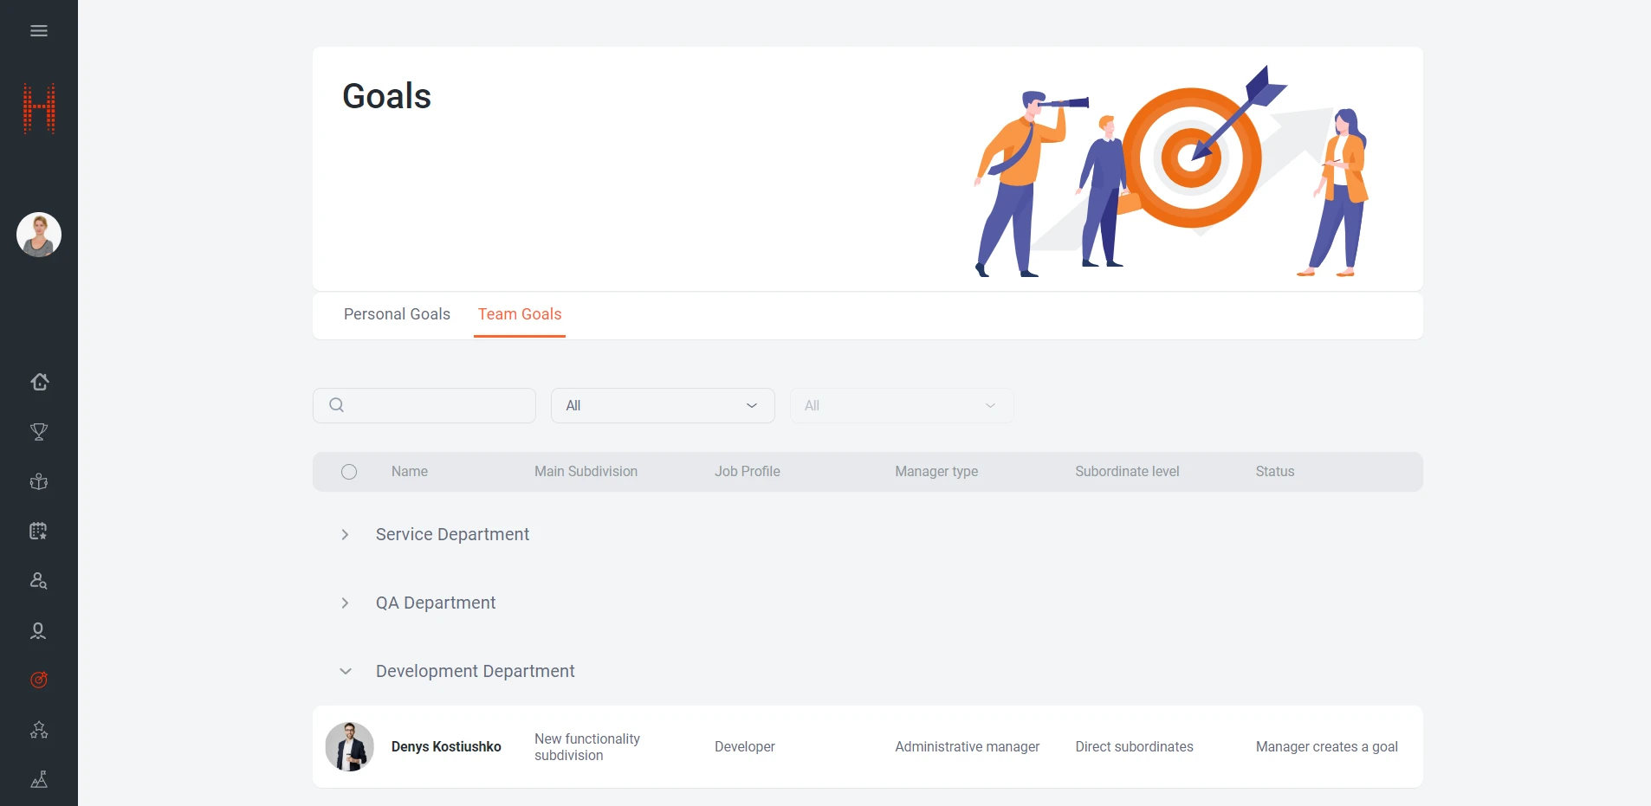Open Denys Kostiushko's name link
This screenshot has width=1651, height=806.
(446, 747)
